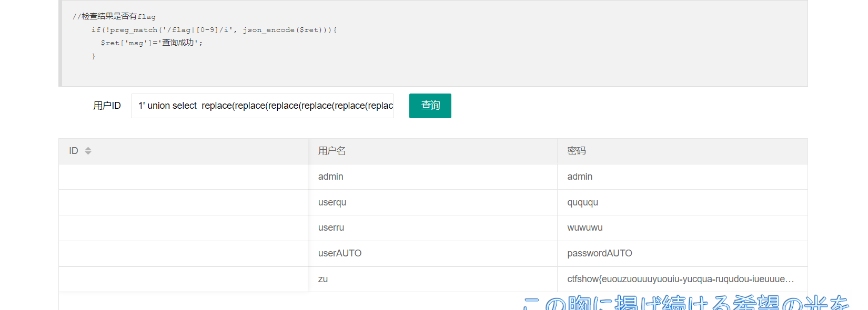
Task: Select the userqu username cell
Action: tap(433, 202)
